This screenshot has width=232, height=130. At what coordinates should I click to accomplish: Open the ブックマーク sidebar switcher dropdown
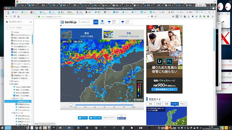(14, 22)
